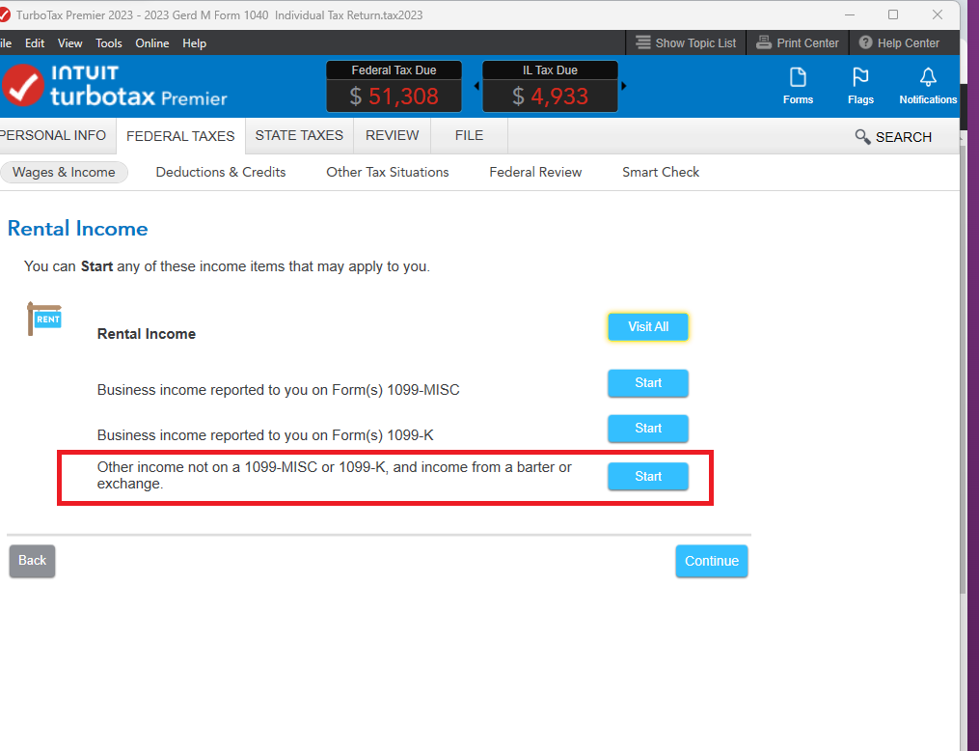Open the Notifications bell icon

(928, 77)
